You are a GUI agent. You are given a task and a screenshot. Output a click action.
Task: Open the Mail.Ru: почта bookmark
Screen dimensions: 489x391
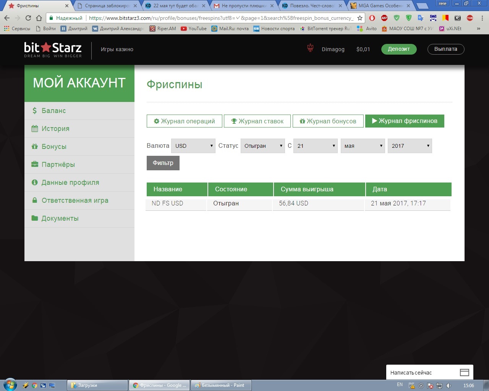[x=230, y=29]
